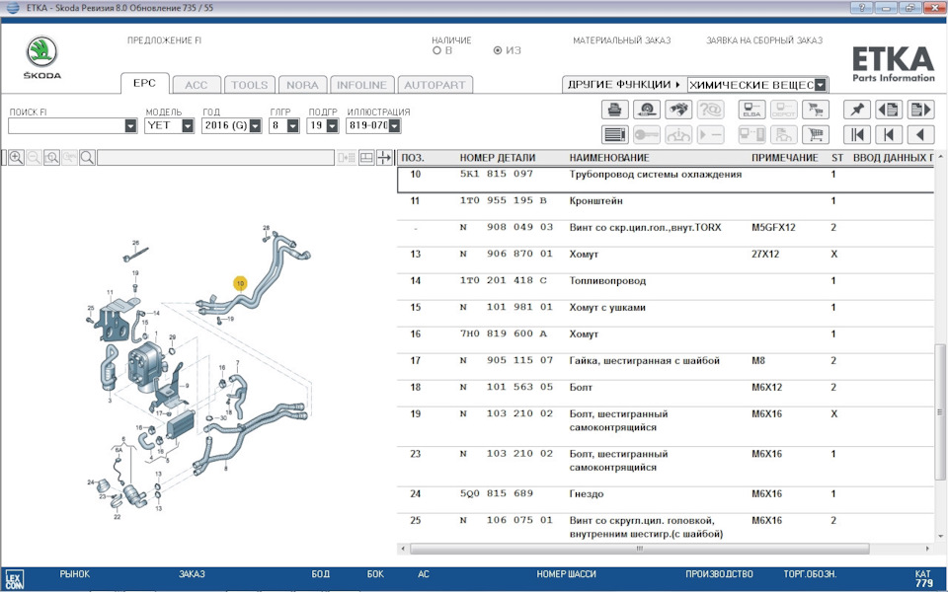Open the ELBA connection icon
This screenshot has height=592, width=948.
click(x=752, y=110)
